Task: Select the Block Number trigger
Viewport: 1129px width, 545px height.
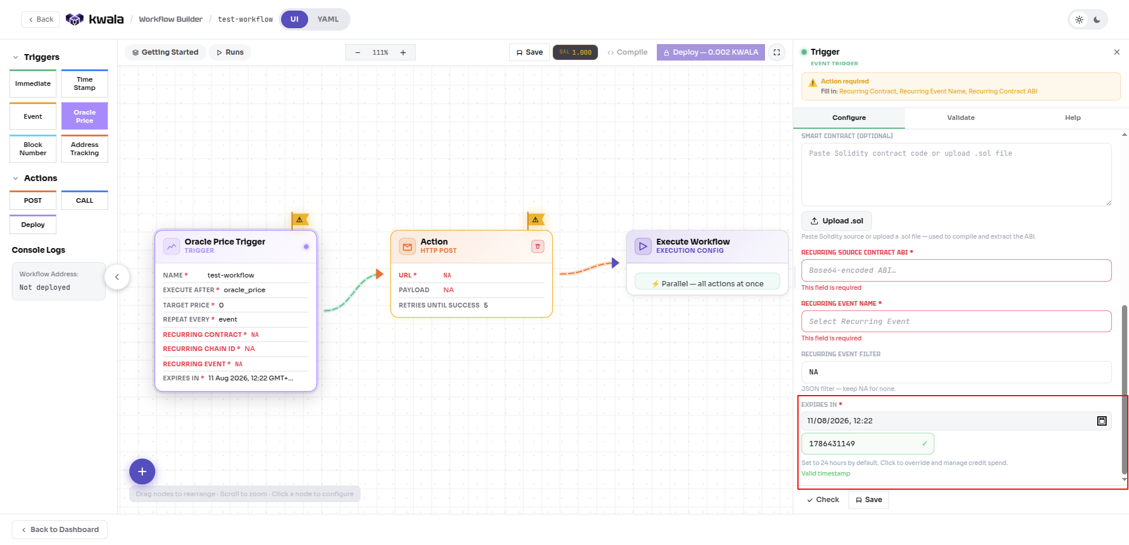Action: coord(33,149)
